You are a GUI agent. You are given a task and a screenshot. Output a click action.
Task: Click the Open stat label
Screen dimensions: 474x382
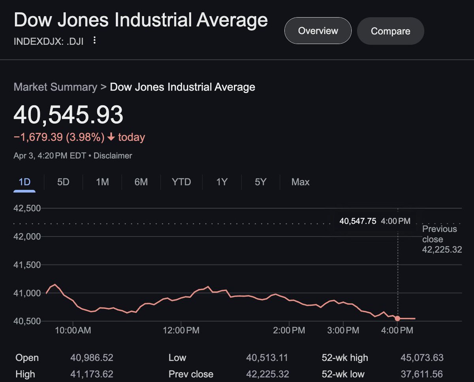[x=27, y=358]
